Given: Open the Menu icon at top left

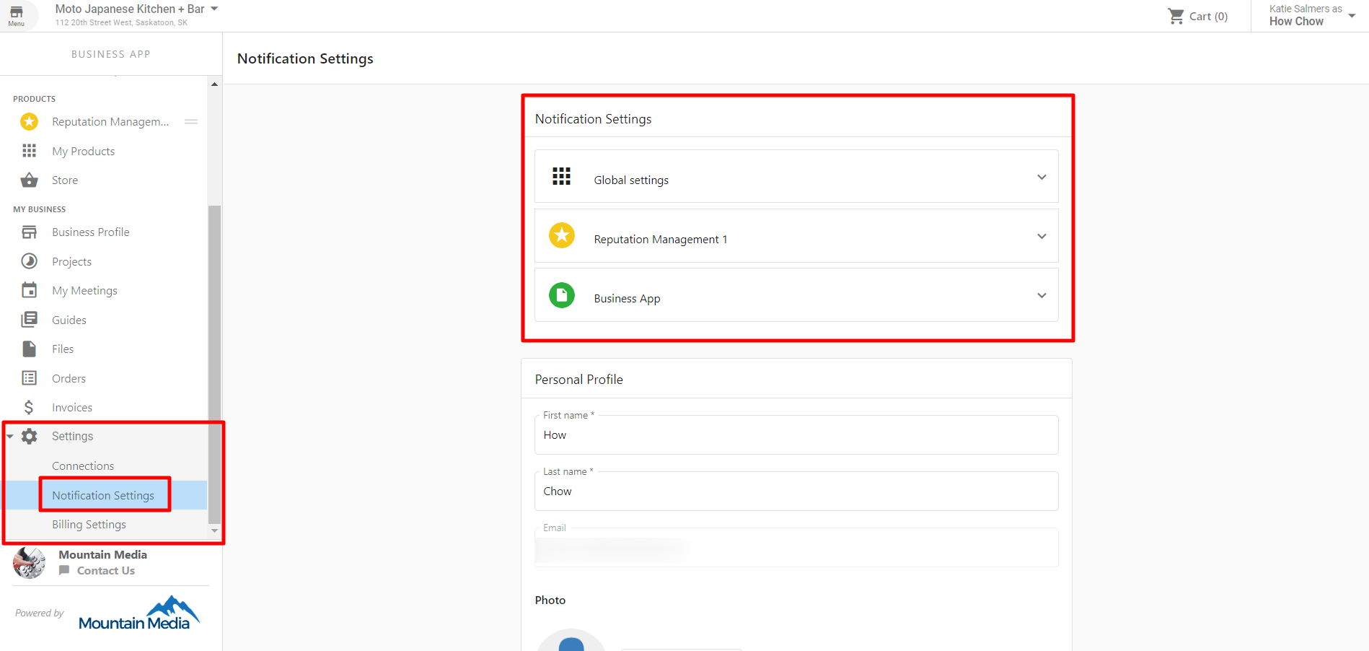Looking at the screenshot, I should [x=17, y=14].
